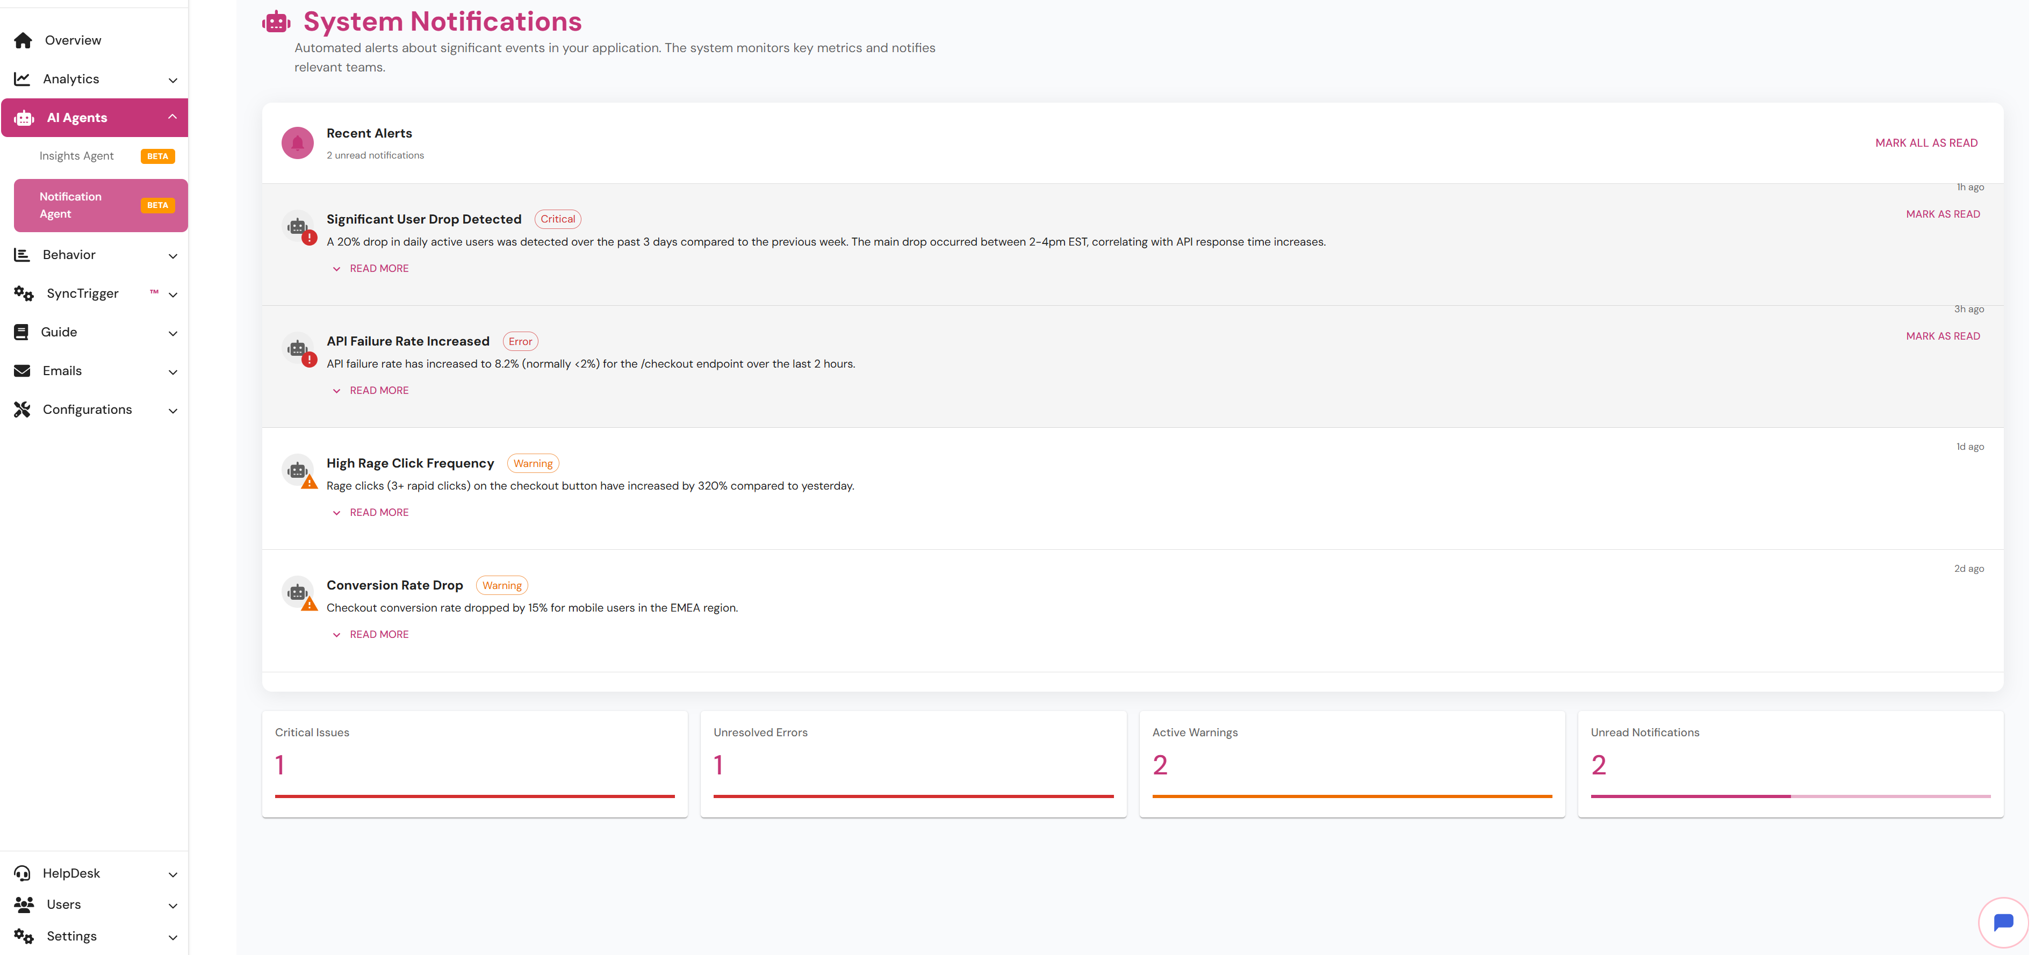
Task: Expand READ MORE under API Failure Rate
Action: click(378, 390)
